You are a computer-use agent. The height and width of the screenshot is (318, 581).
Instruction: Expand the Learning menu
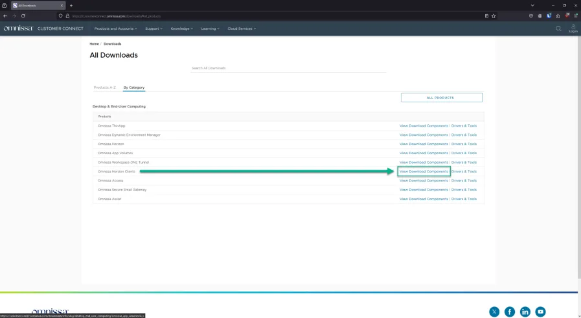tap(210, 28)
